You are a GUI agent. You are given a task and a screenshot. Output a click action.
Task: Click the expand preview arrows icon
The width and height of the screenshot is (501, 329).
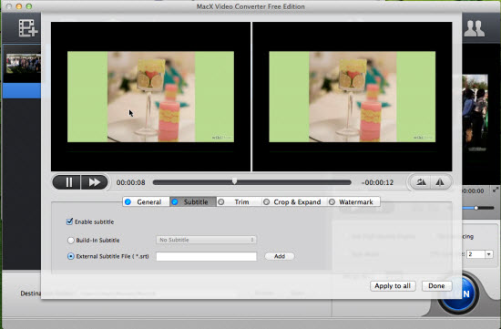click(496, 190)
